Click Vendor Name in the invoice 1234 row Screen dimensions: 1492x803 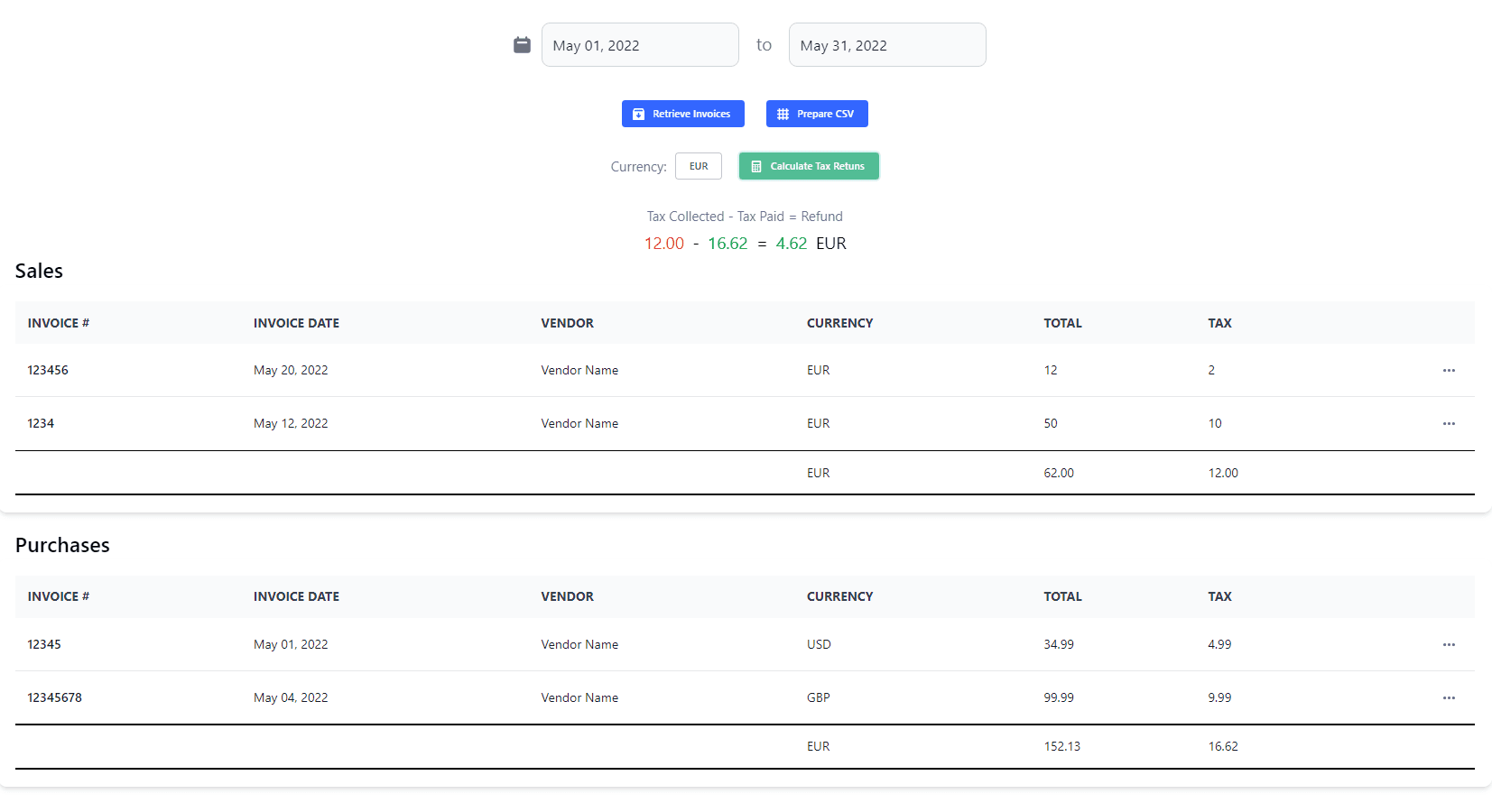point(579,423)
